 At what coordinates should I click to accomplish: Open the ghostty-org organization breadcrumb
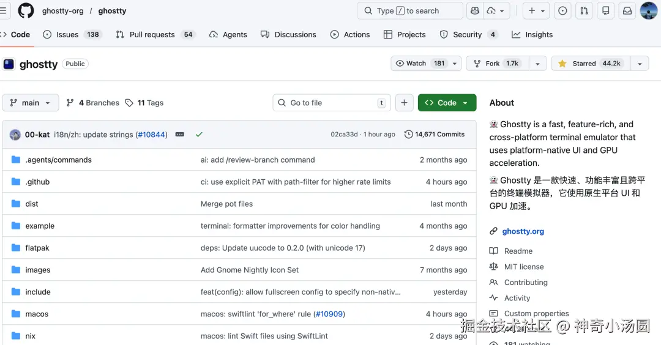pyautogui.click(x=63, y=11)
